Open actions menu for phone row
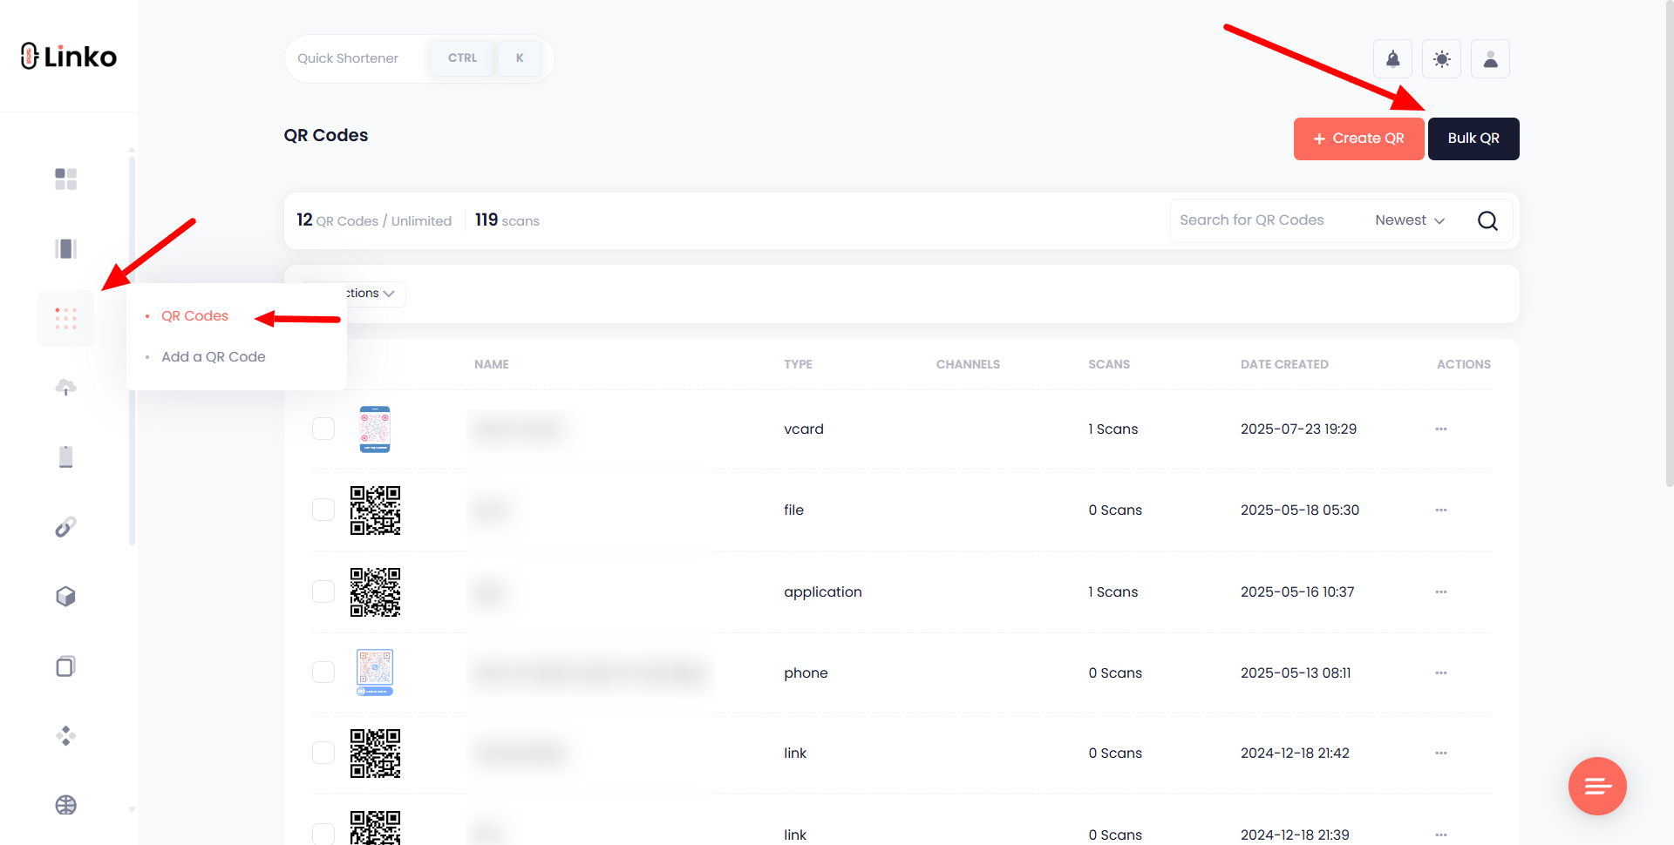This screenshot has width=1674, height=845. tap(1440, 673)
